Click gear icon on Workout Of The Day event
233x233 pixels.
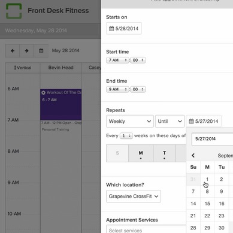click(x=43, y=93)
